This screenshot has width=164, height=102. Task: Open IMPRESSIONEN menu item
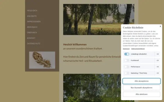pos(34,21)
